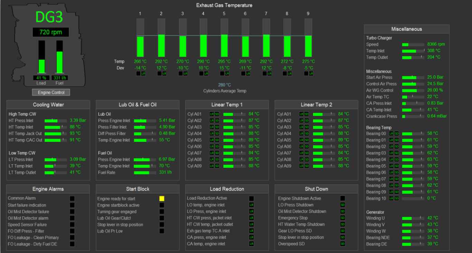This screenshot has height=253, width=472.
Task: Select SD badge for Cyl A06 in Linear Temp 2
Action: click(306, 146)
